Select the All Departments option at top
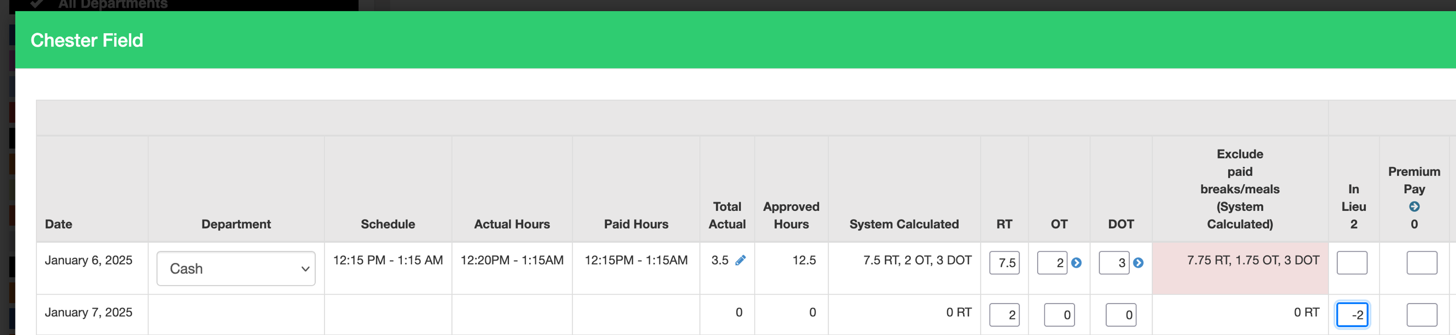The image size is (1456, 335). point(113,4)
